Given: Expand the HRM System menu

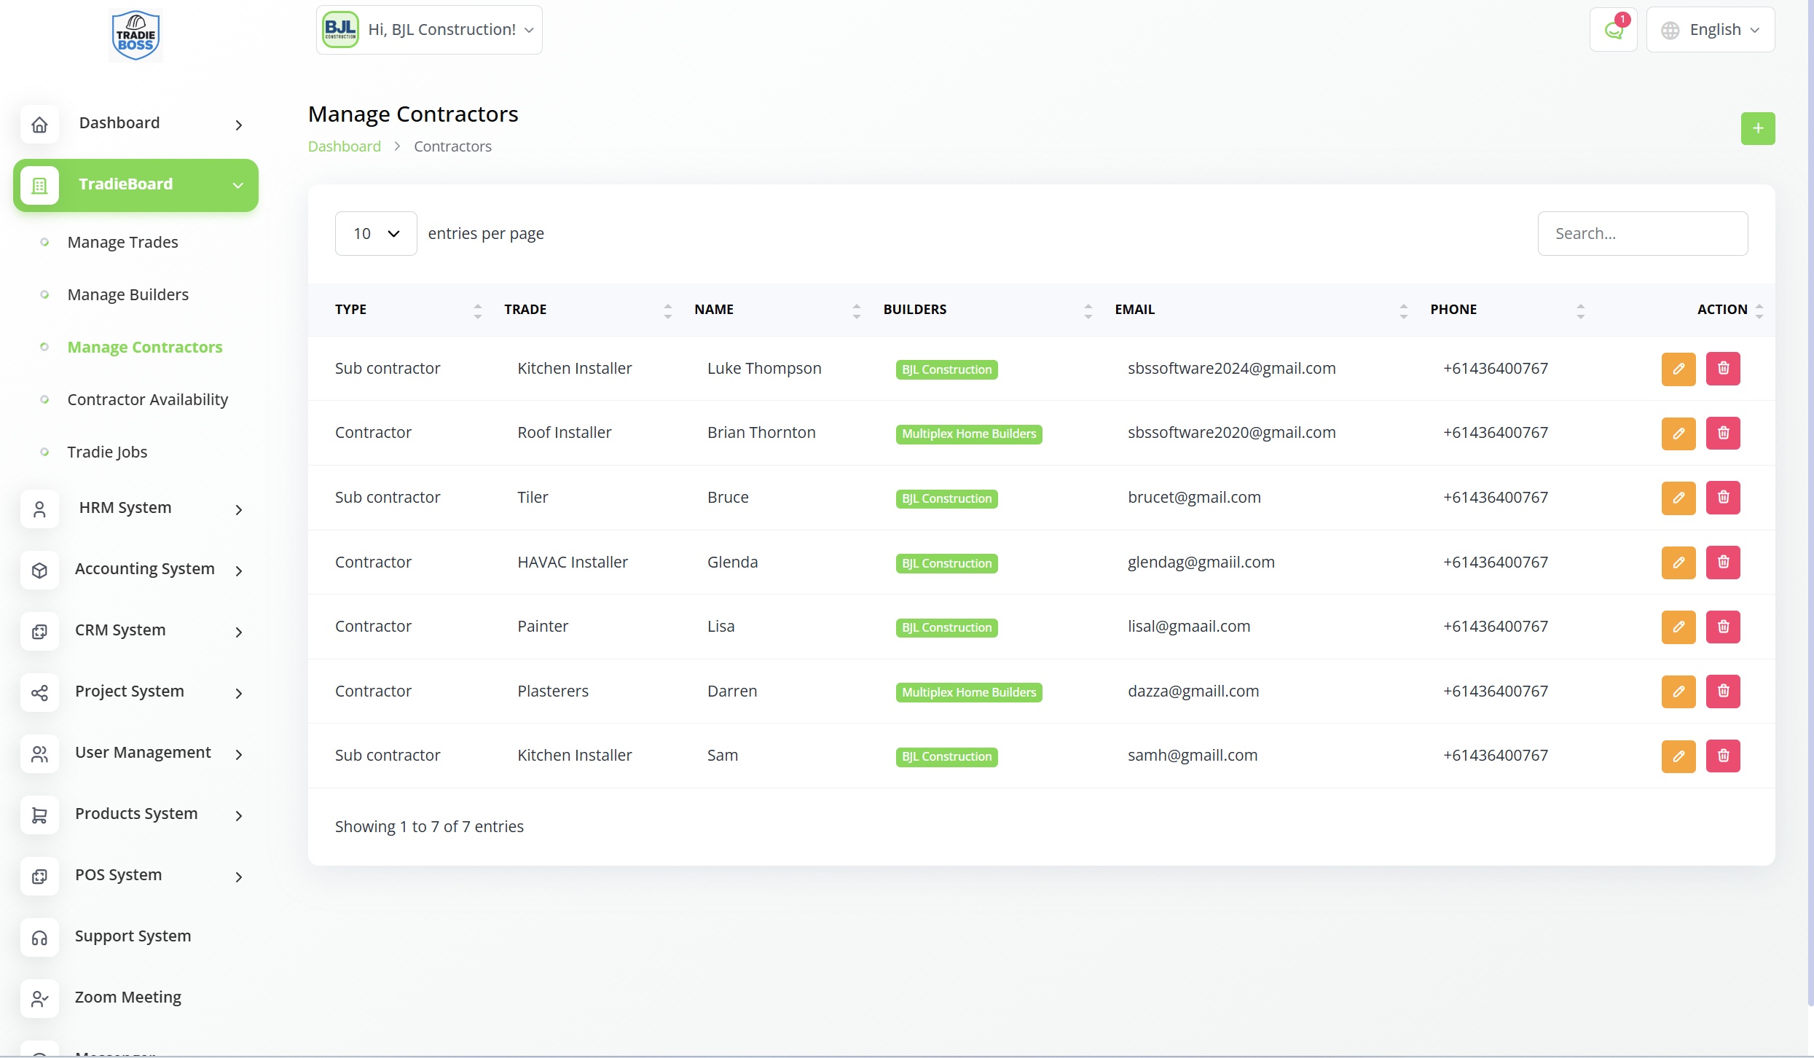Looking at the screenshot, I should [x=135, y=508].
